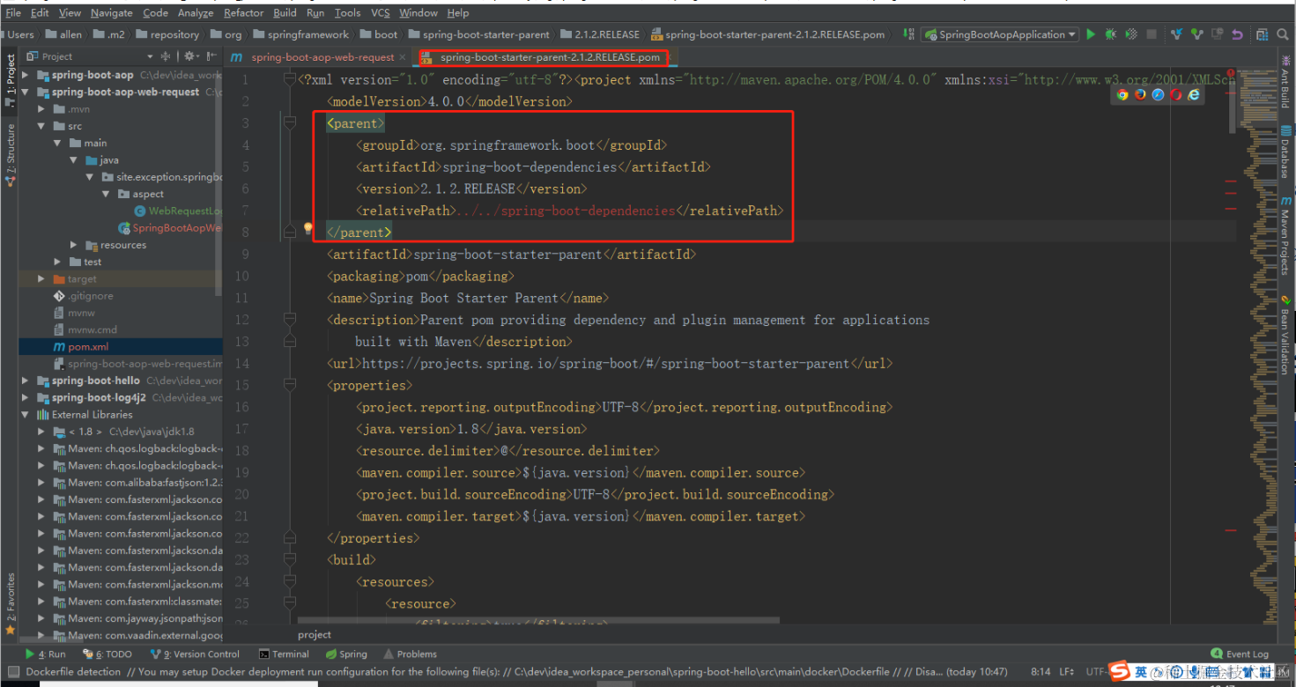Viewport: 1296px width, 687px height.
Task: Start debugging with the bug icon
Action: (1111, 34)
